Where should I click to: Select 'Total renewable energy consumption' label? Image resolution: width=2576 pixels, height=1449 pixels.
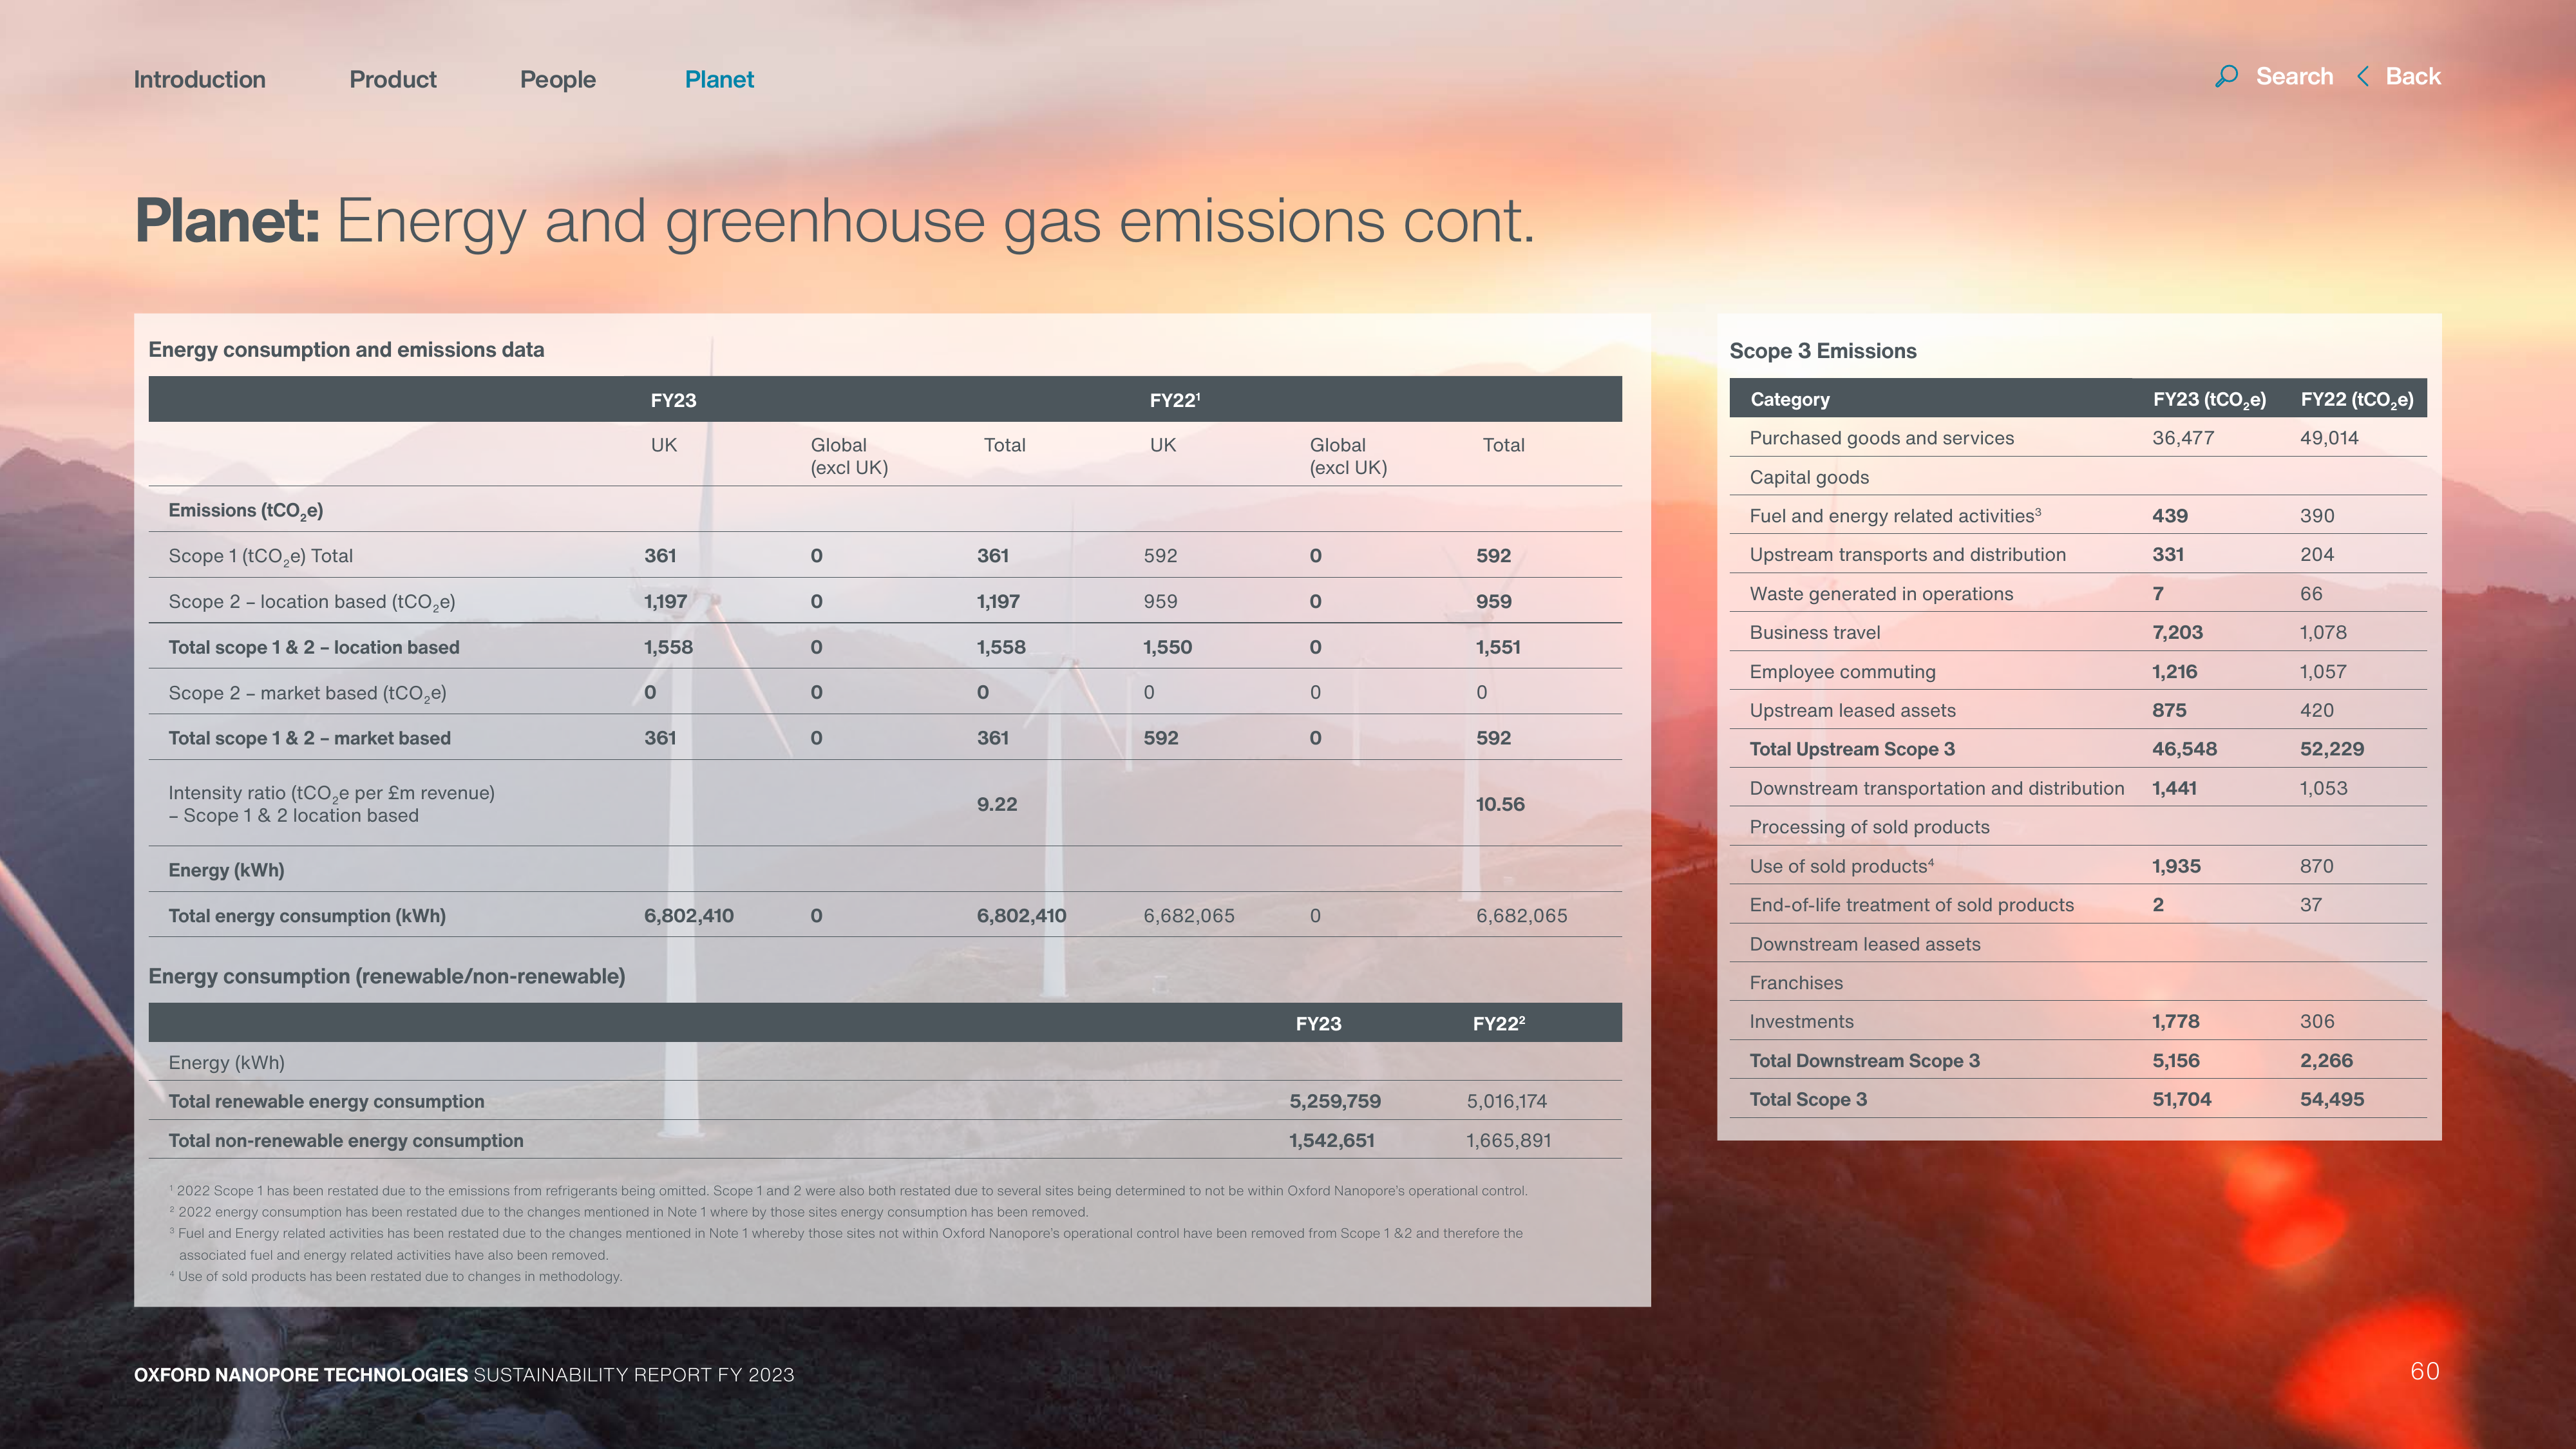tap(326, 1101)
